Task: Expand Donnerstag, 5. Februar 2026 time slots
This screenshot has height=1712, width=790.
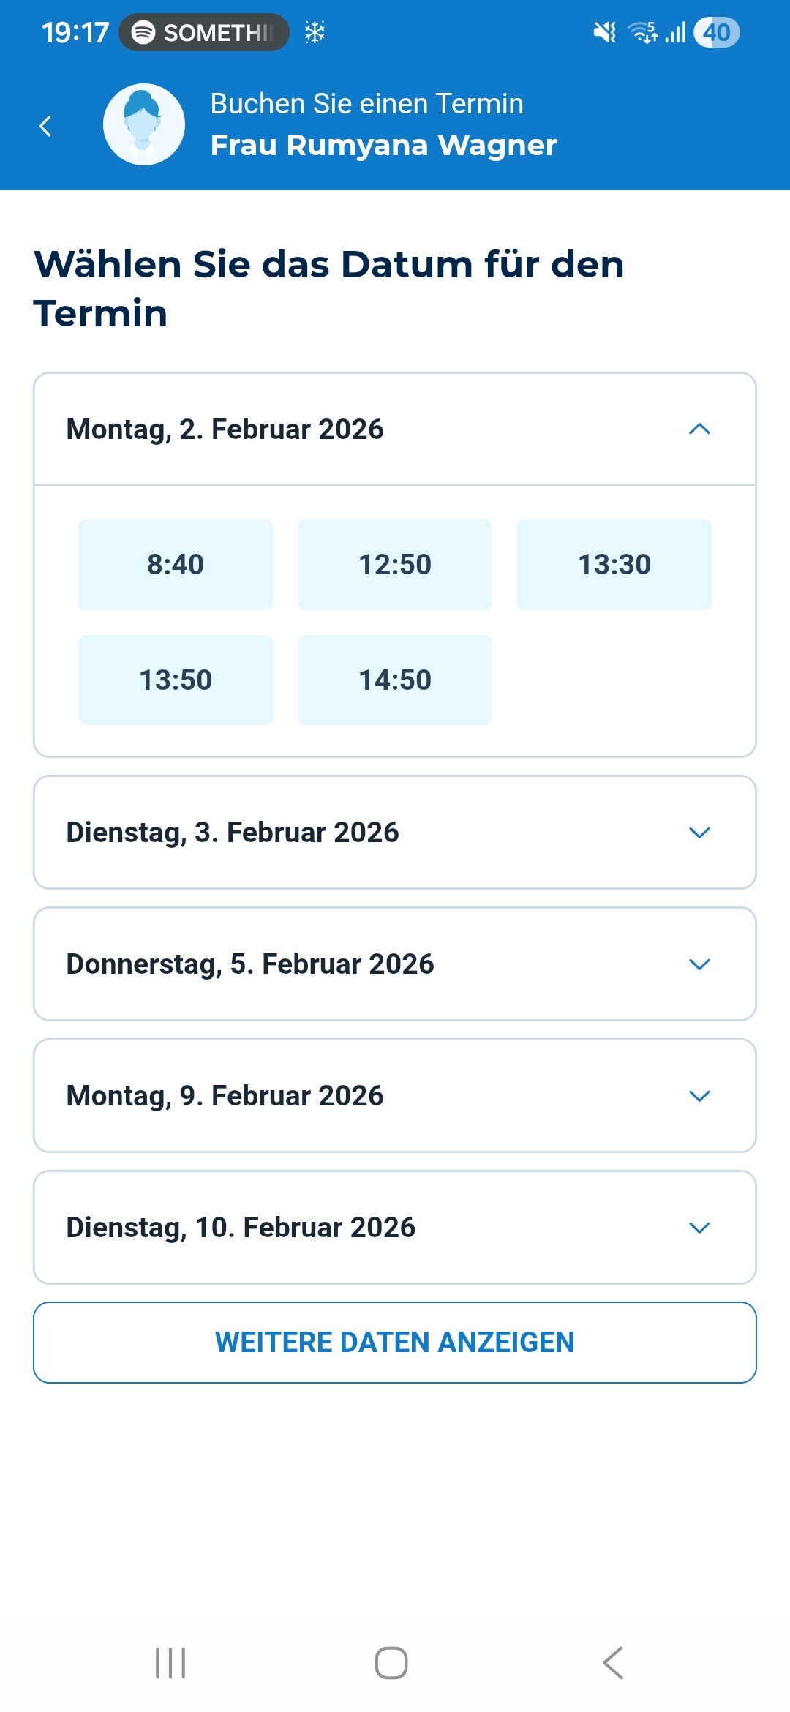Action: [699, 964]
